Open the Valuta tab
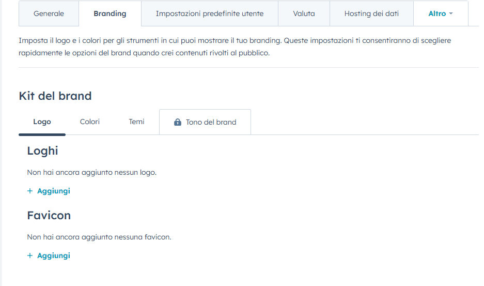Viewport: 484px width, 286px height. (x=304, y=13)
